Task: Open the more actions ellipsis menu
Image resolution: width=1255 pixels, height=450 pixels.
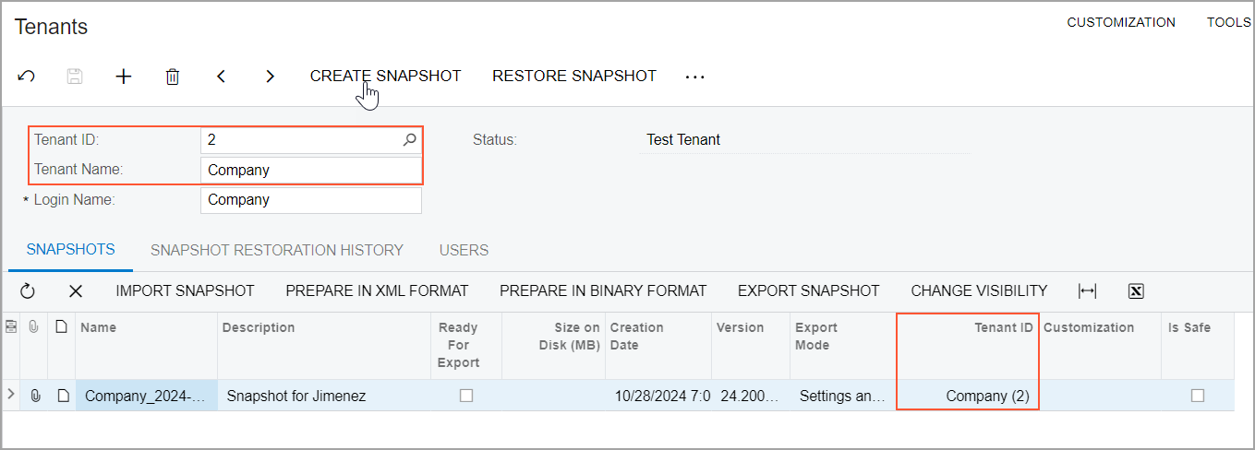Action: point(695,77)
